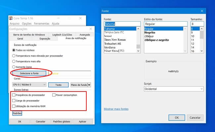Viewport: 215px width, 132px height.
Task: Open the Script dropdown showing Ocidental
Action: (174, 89)
